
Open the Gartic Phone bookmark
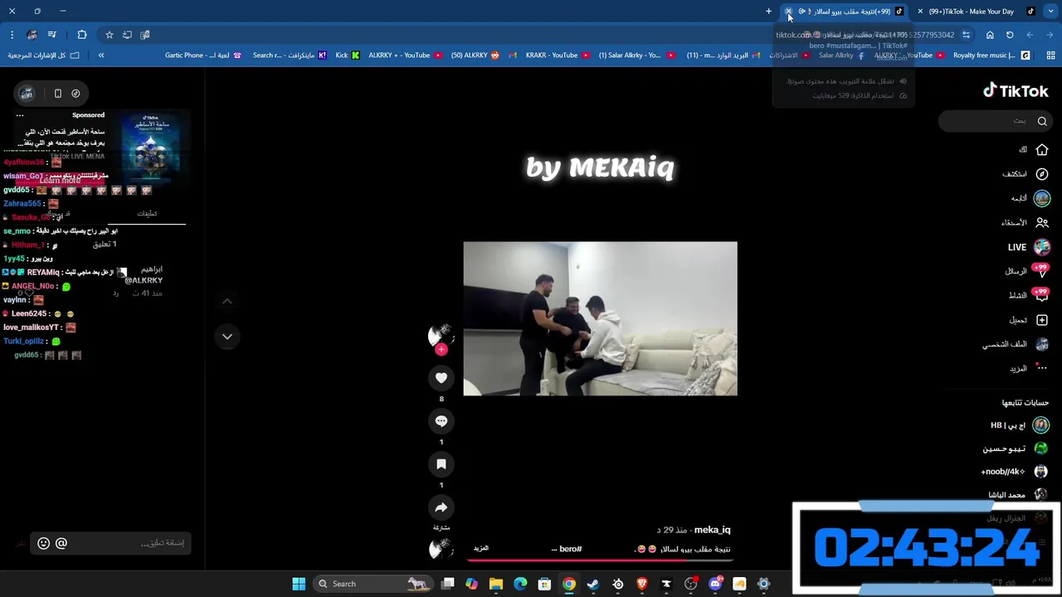(203, 56)
